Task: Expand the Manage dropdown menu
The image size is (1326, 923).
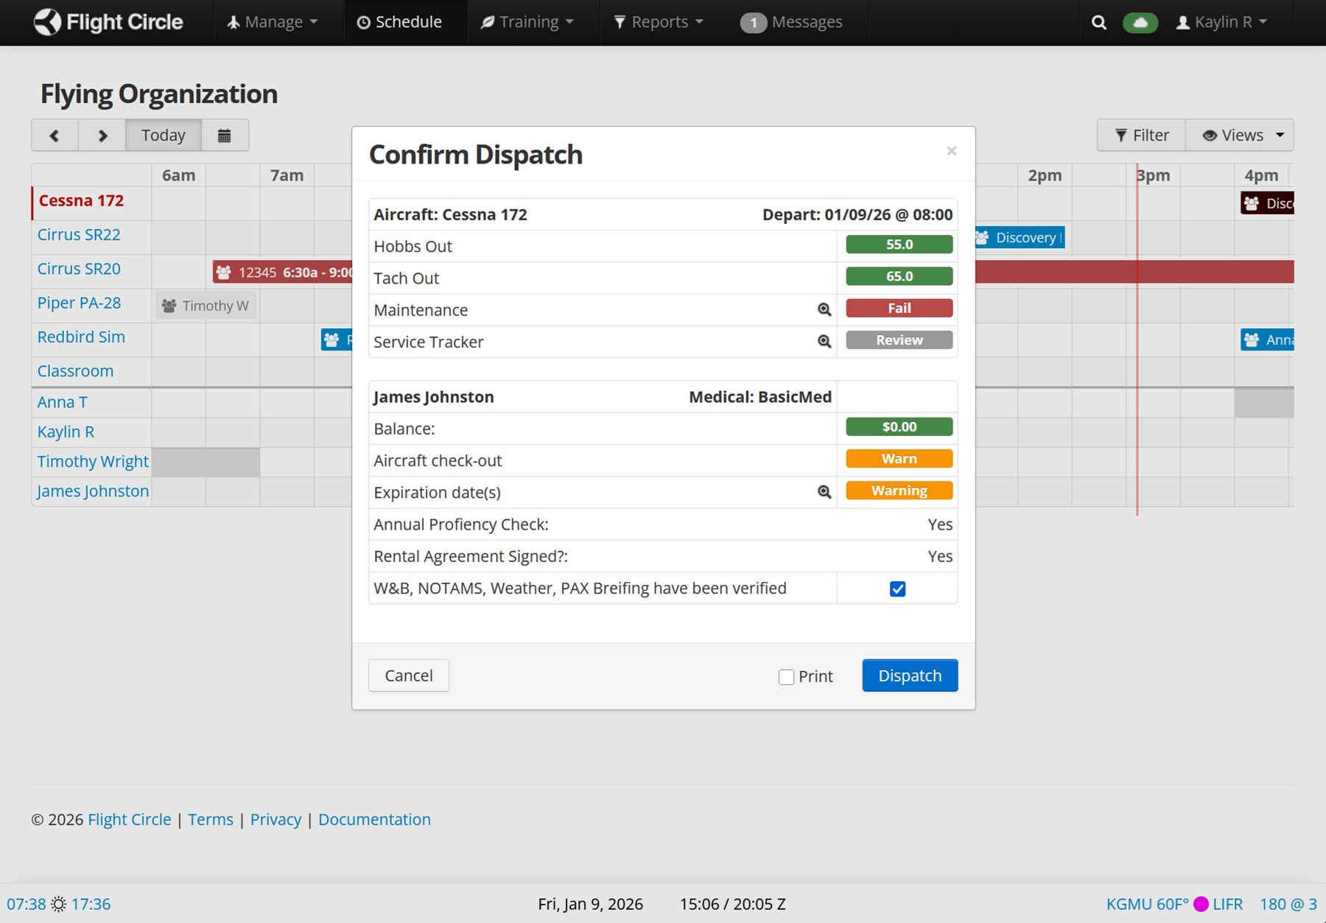Action: 273,22
